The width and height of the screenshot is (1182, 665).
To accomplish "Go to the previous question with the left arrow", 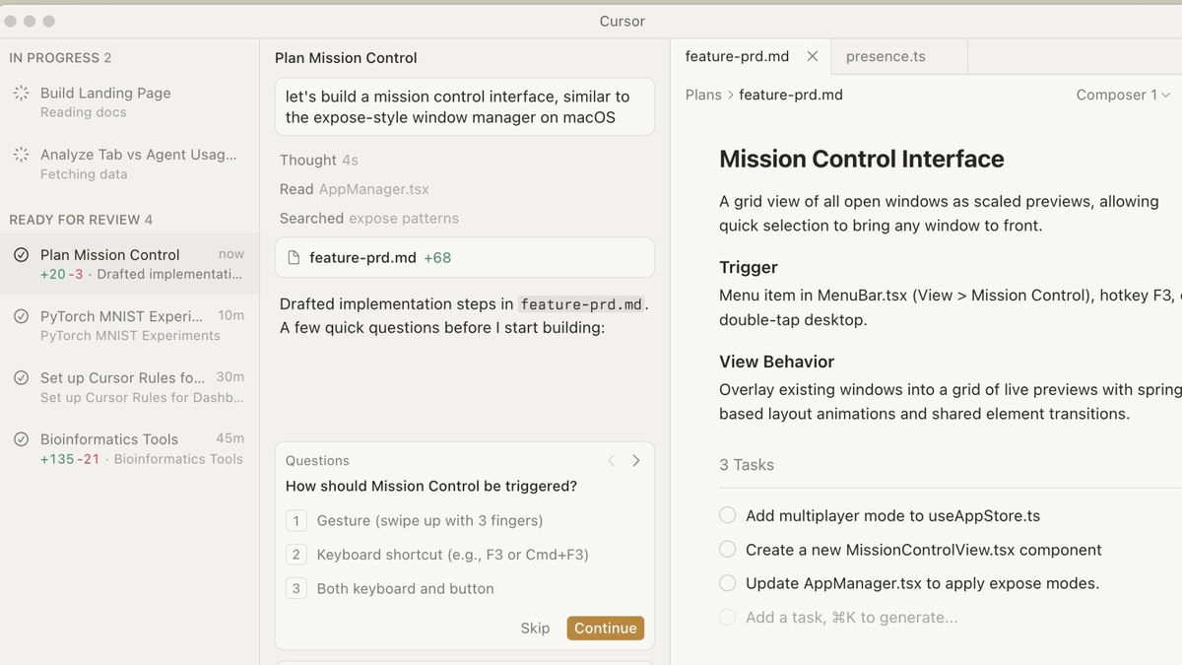I will pyautogui.click(x=611, y=460).
